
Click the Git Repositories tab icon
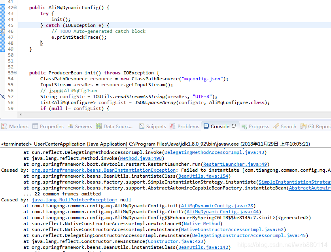click(x=303, y=126)
